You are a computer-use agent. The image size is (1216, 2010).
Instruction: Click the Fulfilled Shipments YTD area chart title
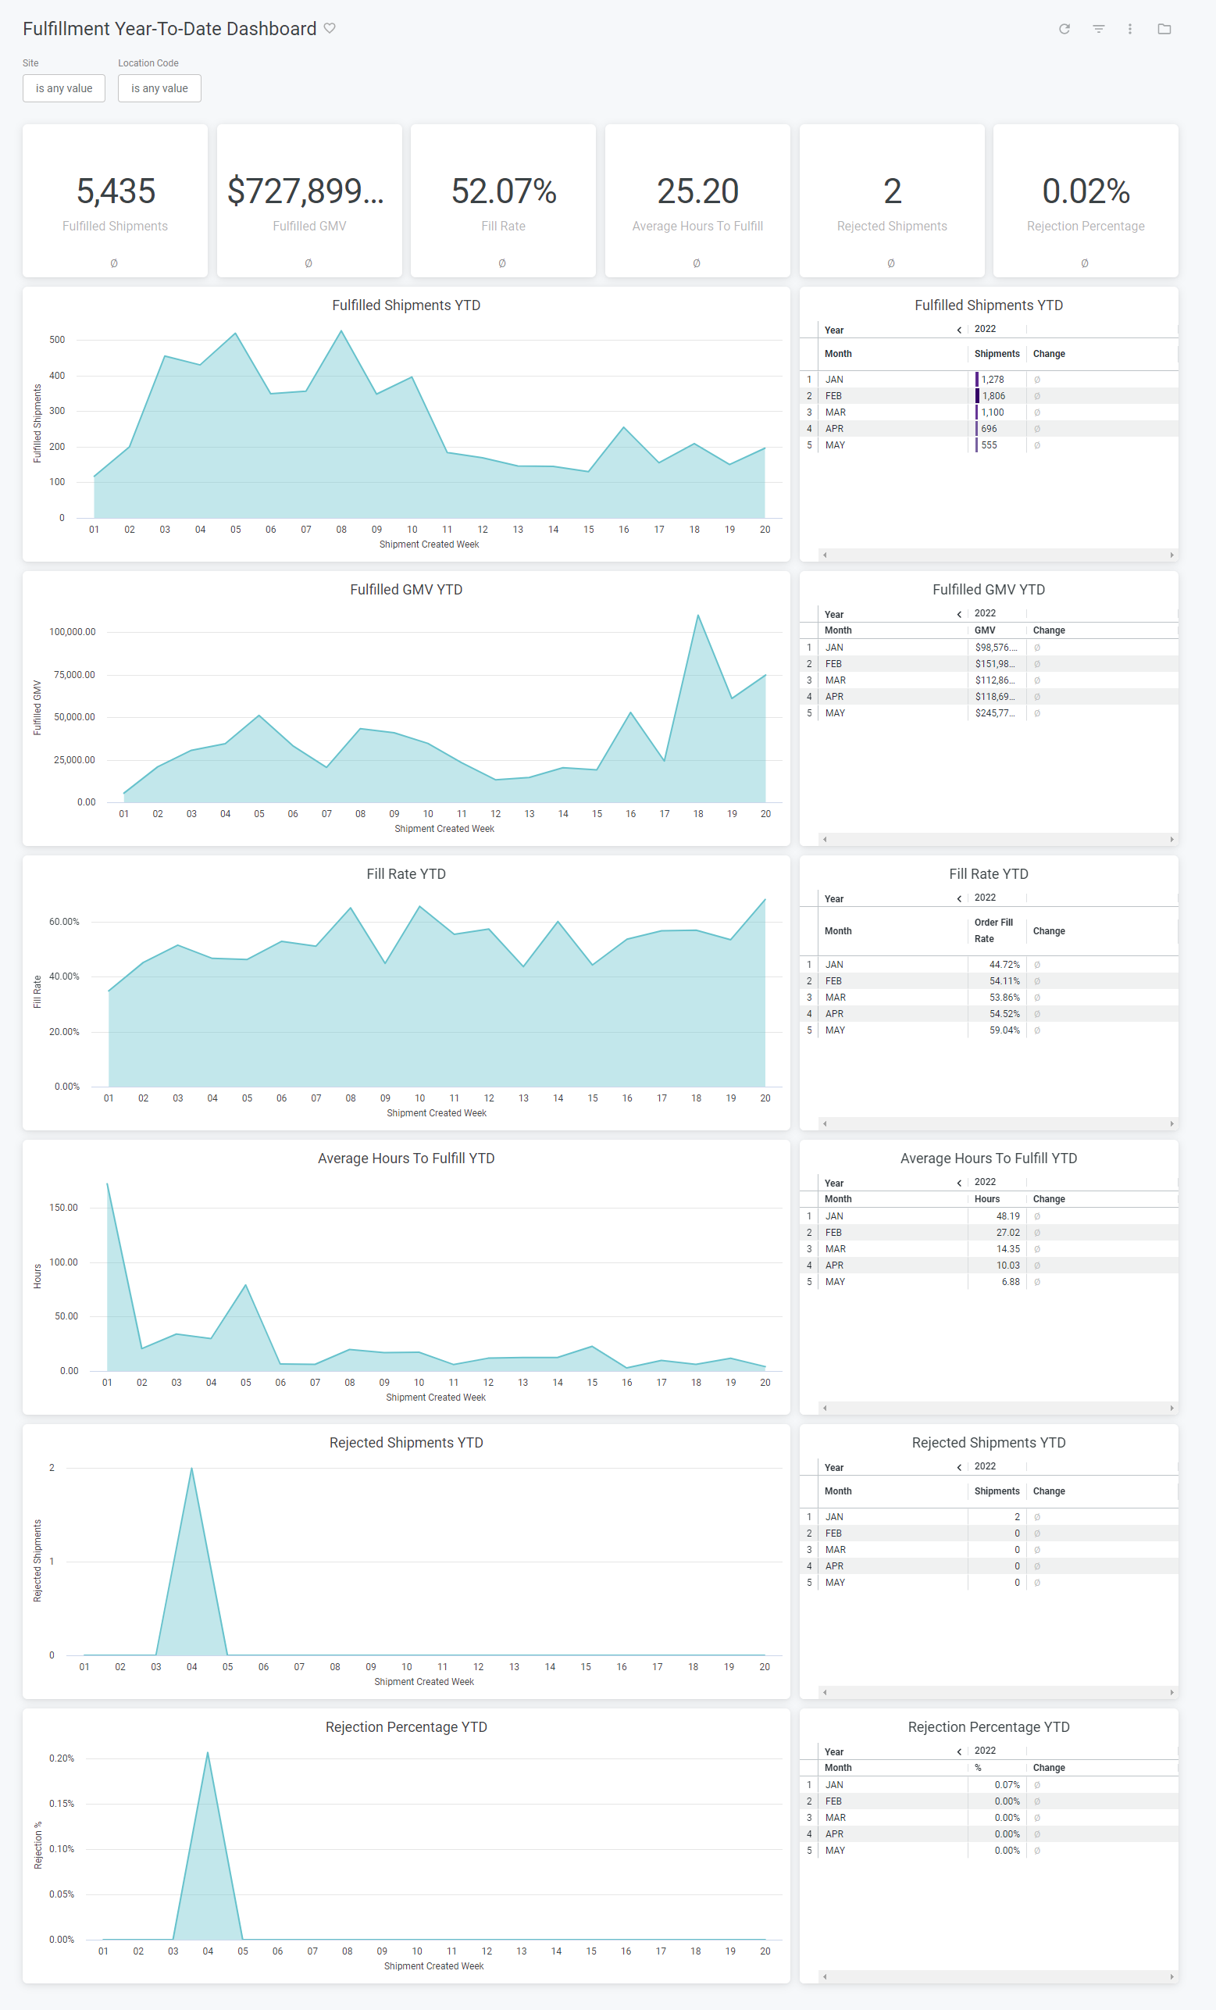point(406,306)
